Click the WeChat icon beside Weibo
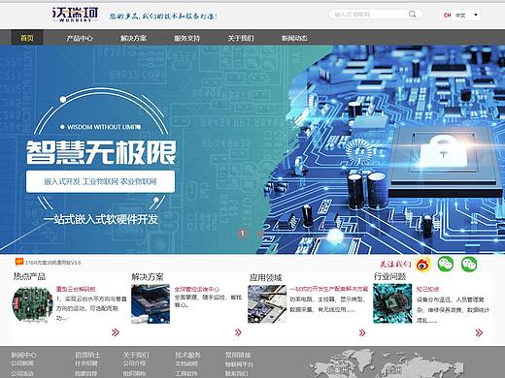Screen dimensions: 505x378 click(446, 264)
